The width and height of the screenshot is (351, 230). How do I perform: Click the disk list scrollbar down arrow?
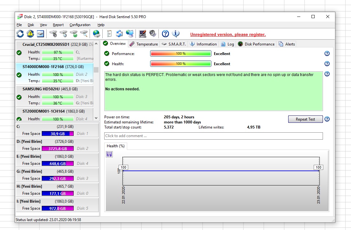pyautogui.click(x=96, y=118)
